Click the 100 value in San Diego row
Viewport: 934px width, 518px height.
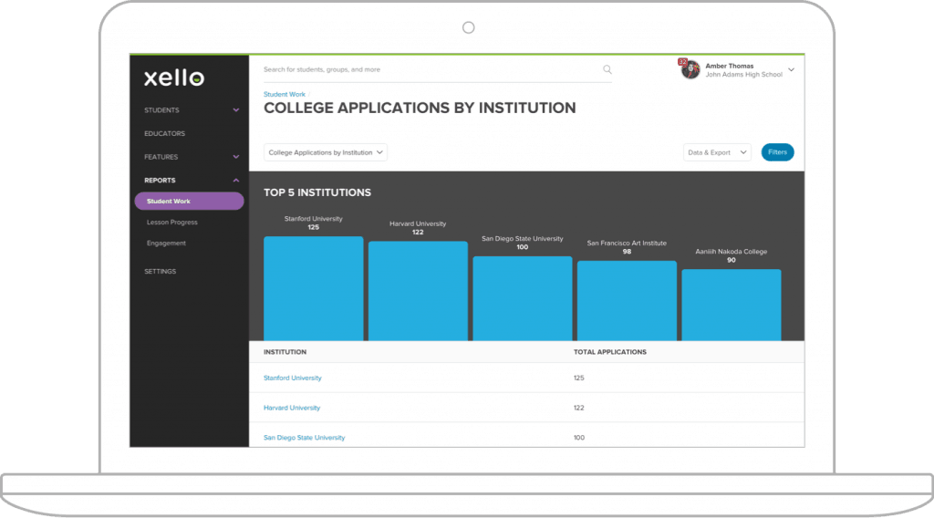pos(579,438)
